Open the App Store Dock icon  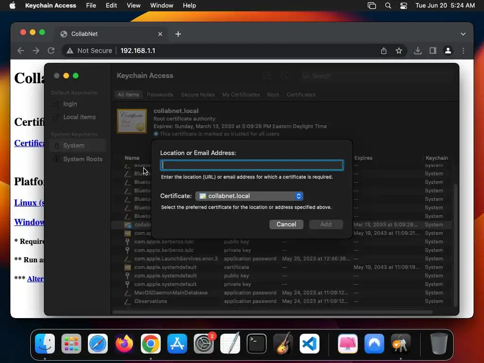click(x=177, y=344)
